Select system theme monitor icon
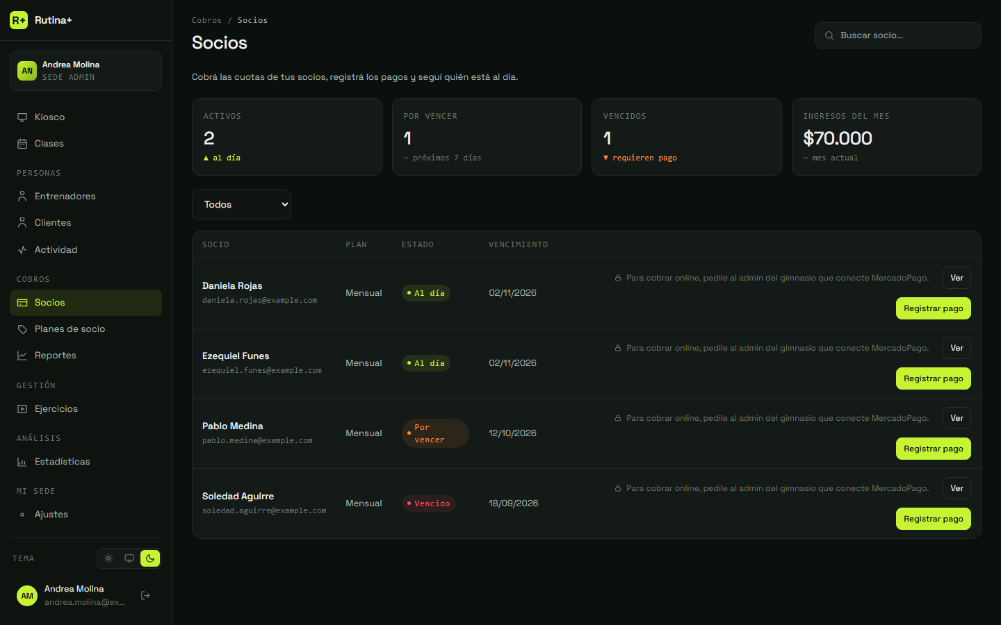 click(129, 558)
